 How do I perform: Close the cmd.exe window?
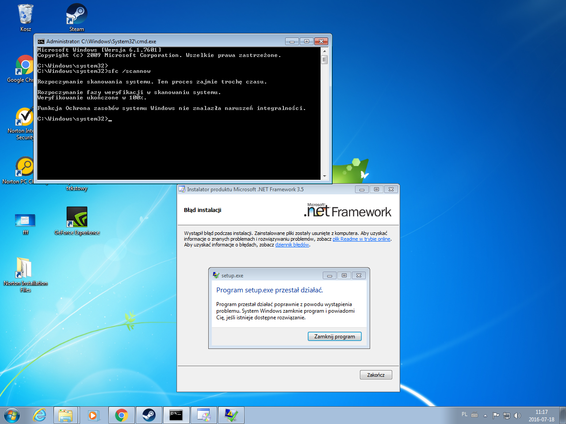pyautogui.click(x=321, y=42)
